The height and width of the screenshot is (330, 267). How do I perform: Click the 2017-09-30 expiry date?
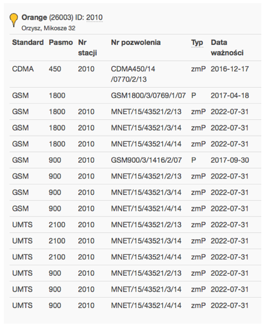tap(230, 160)
